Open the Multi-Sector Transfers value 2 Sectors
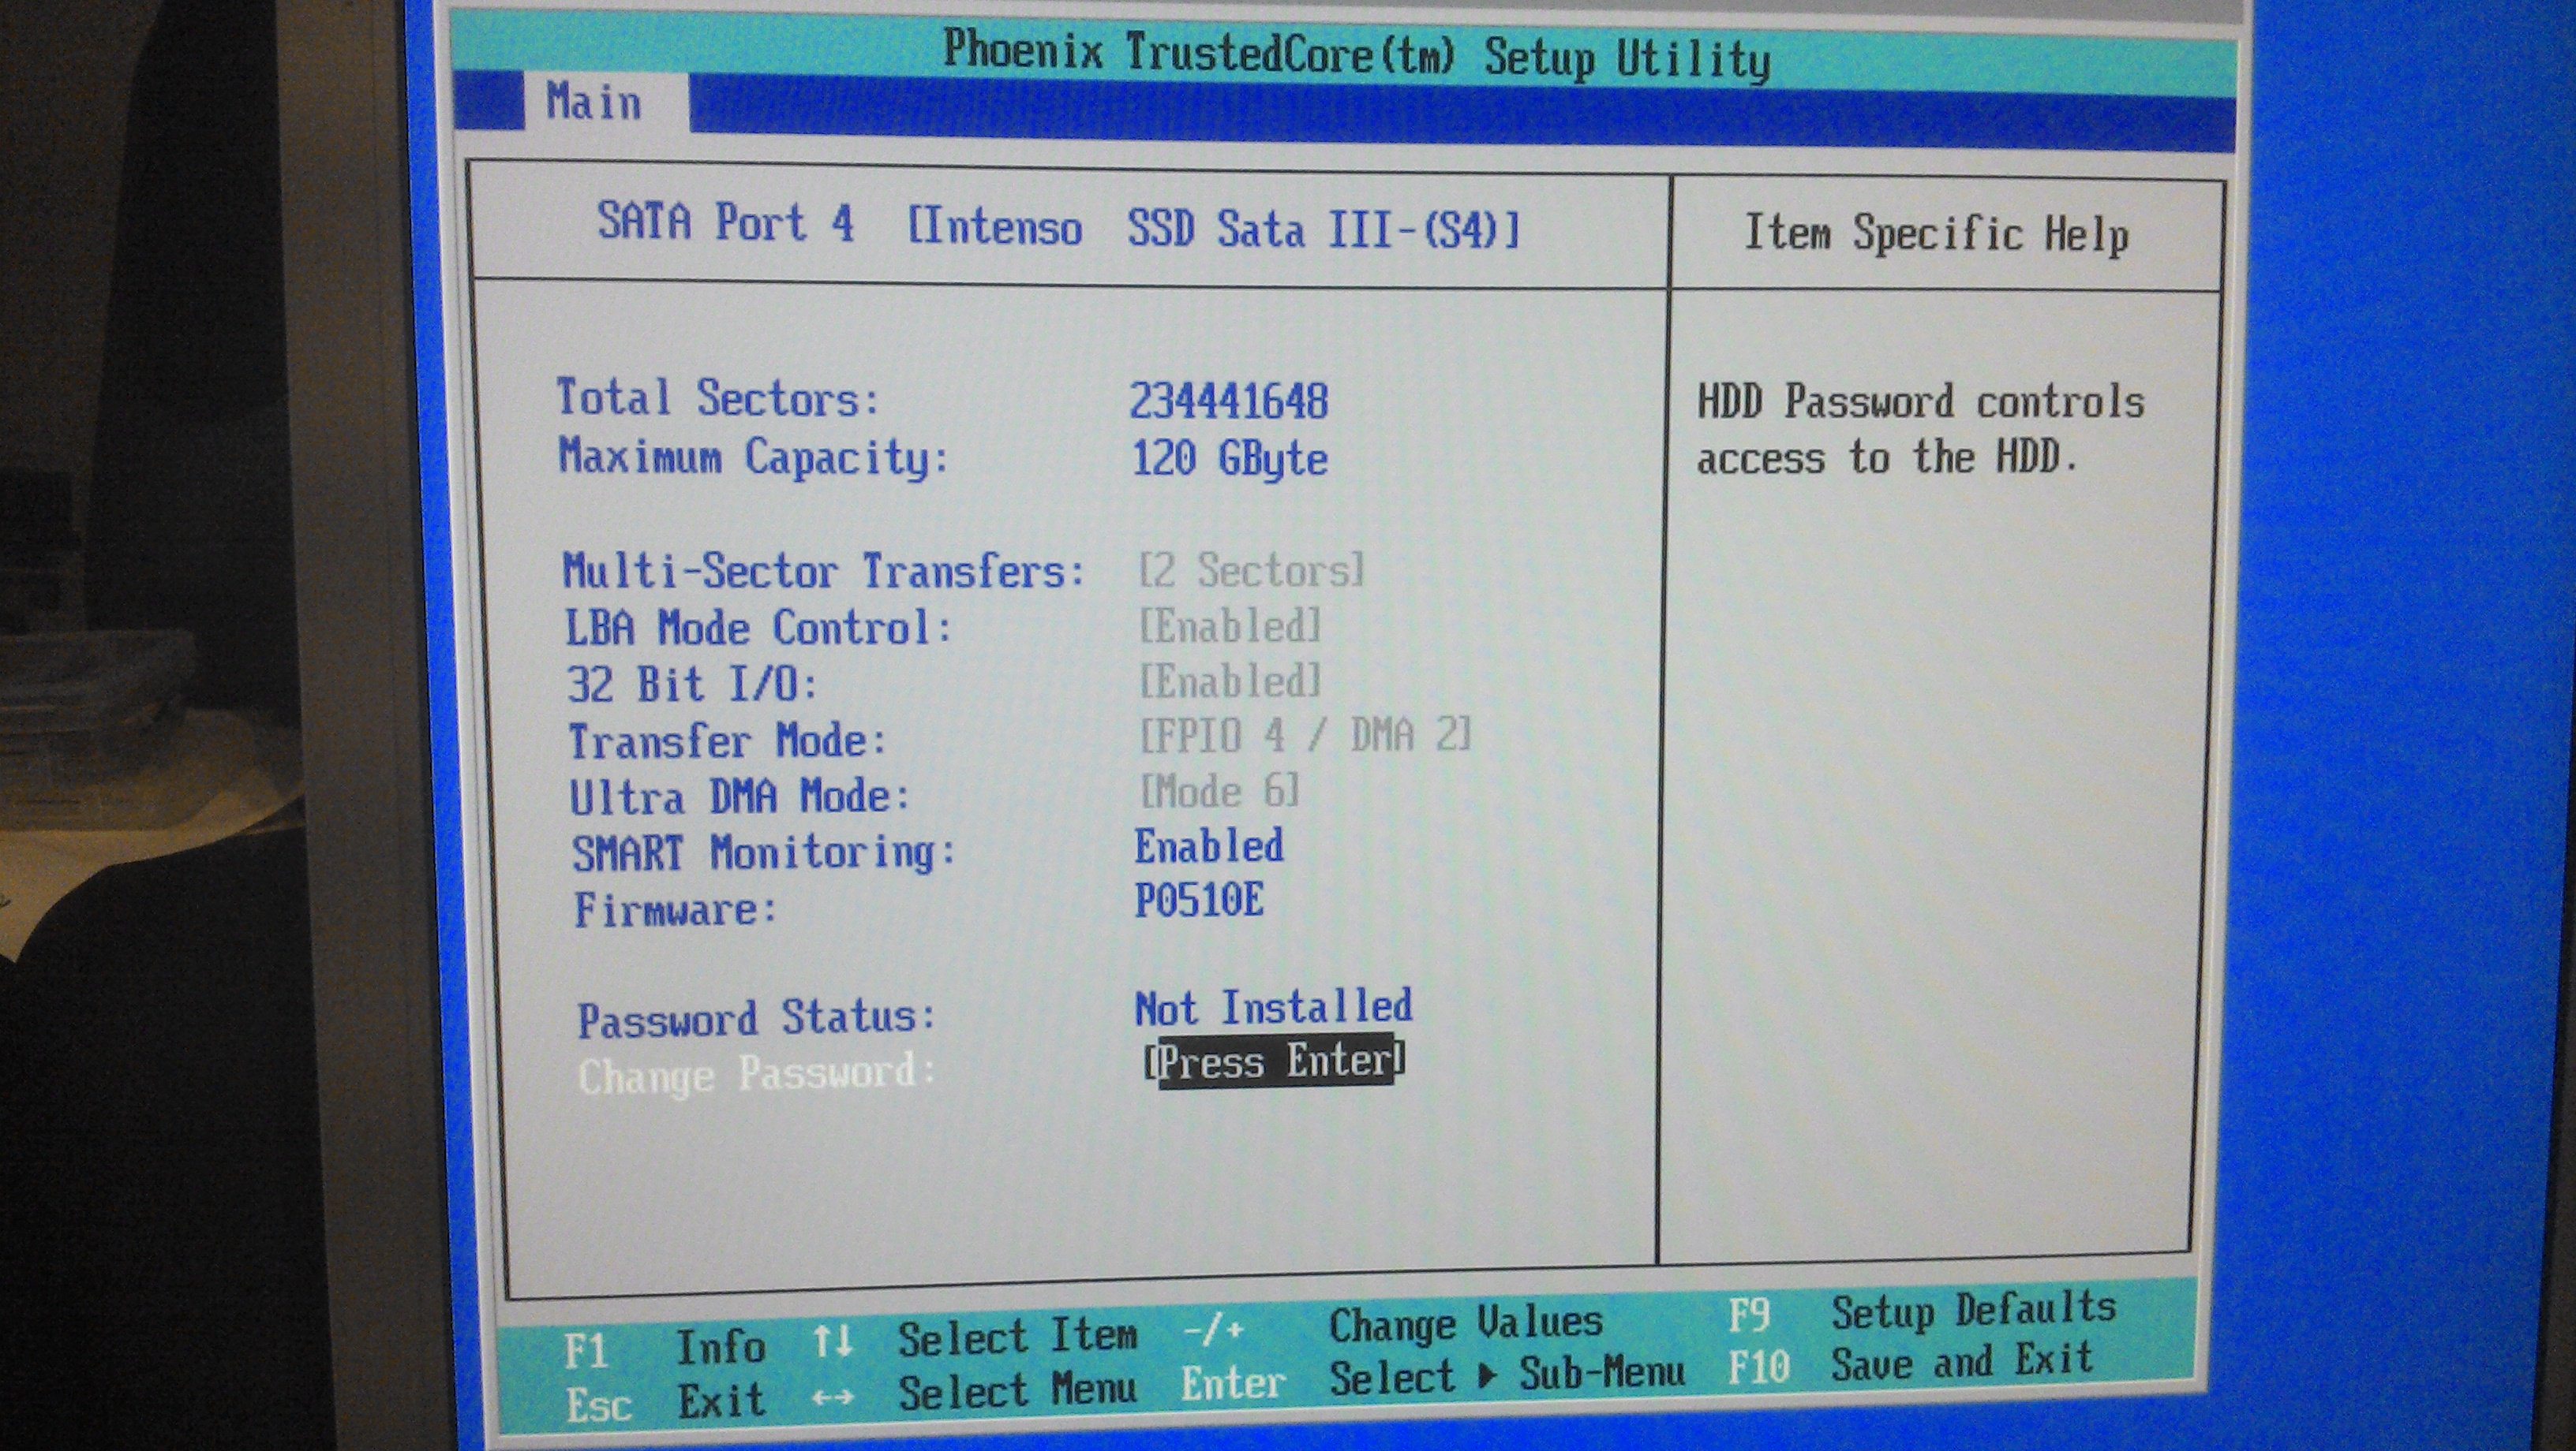Screen dimensions: 2576x1451 click(1251, 571)
